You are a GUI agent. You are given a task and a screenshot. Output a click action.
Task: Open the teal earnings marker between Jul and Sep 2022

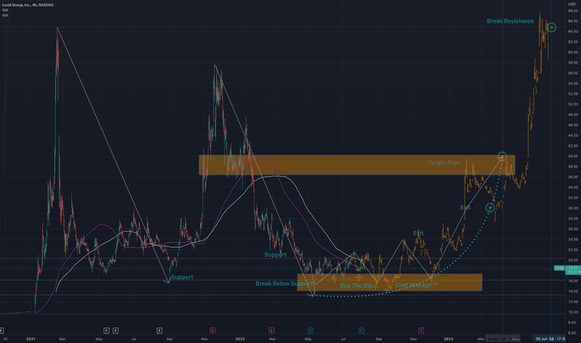point(362,330)
